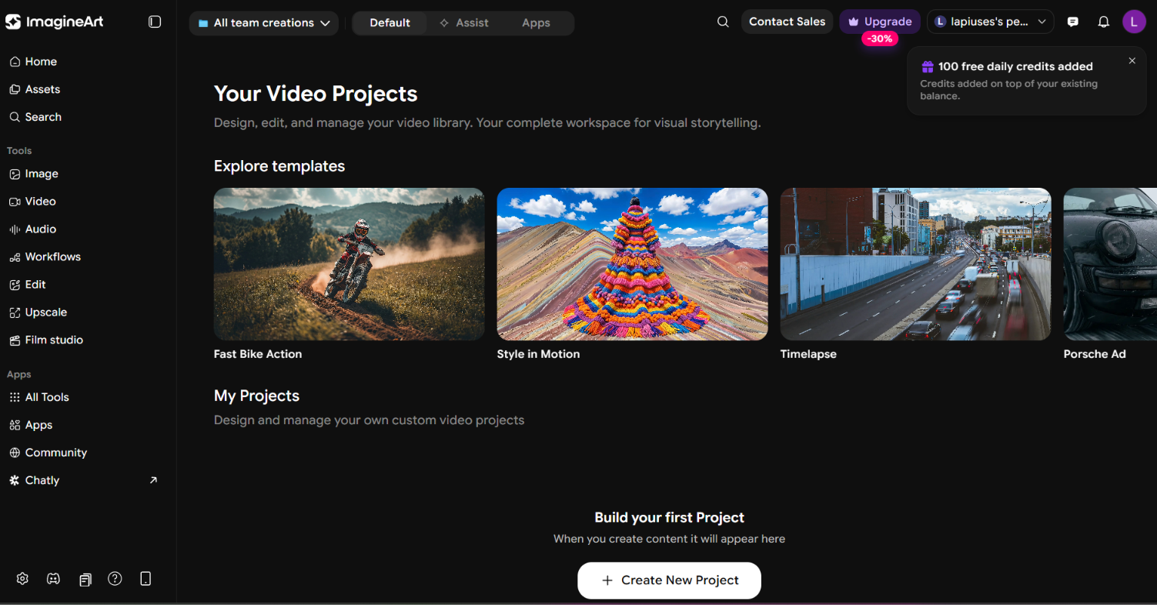This screenshot has height=605, width=1157.
Task: Switch to the Assist tab
Action: tap(464, 23)
